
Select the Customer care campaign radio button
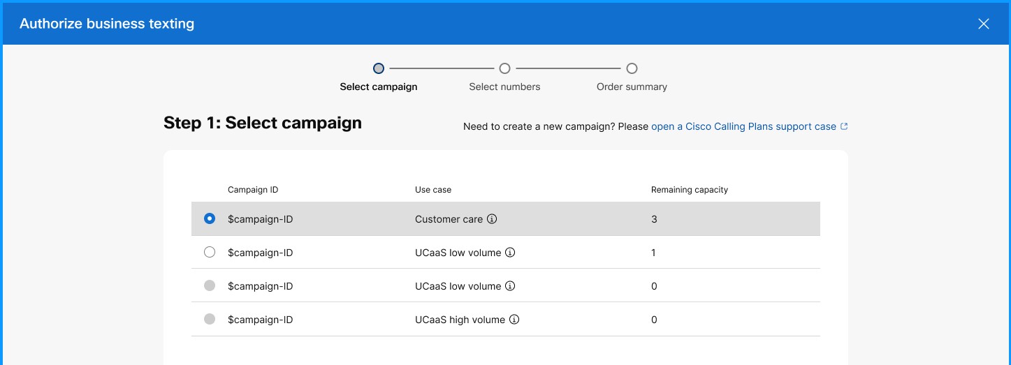210,219
